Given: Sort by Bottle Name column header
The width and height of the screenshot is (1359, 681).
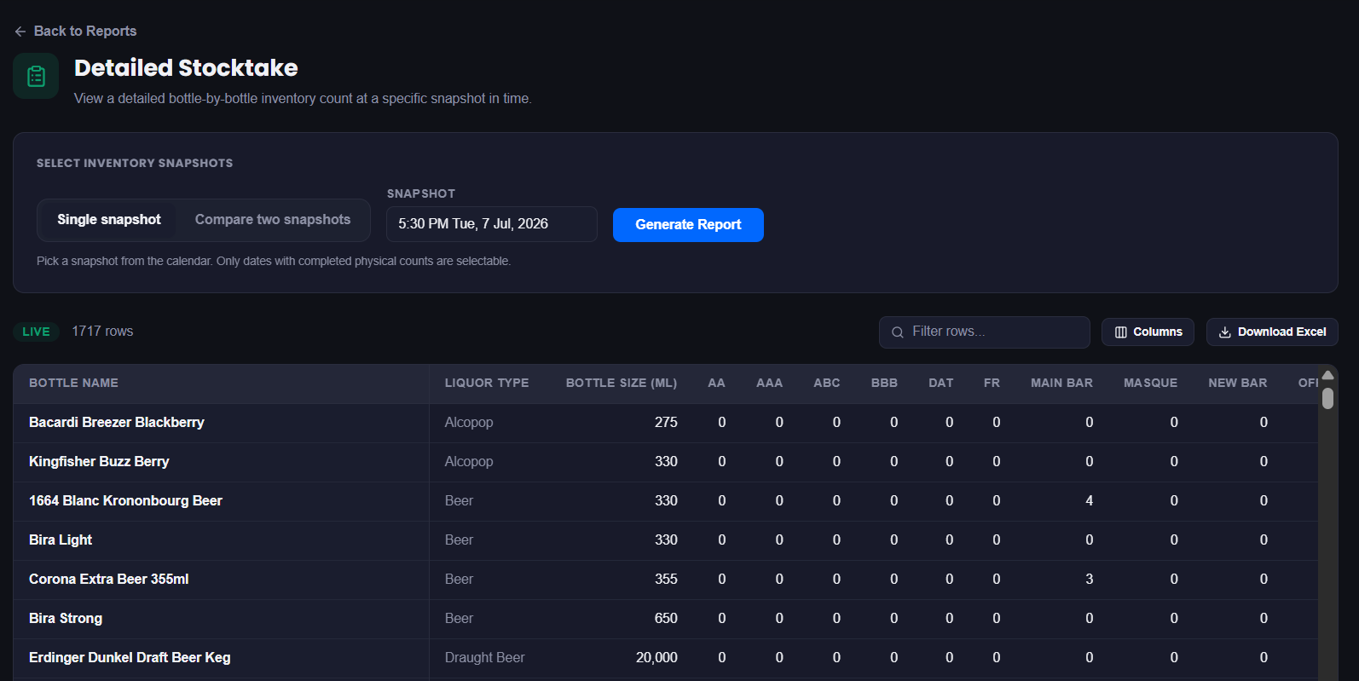Looking at the screenshot, I should (74, 384).
